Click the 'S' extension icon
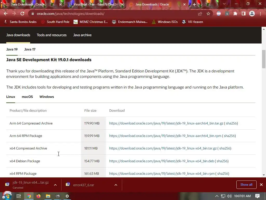This screenshot has height=200, width=266. [227, 14]
